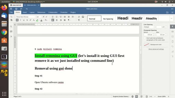Open the Background color swatch
The height and width of the screenshot is (98, 175).
pos(147,45)
